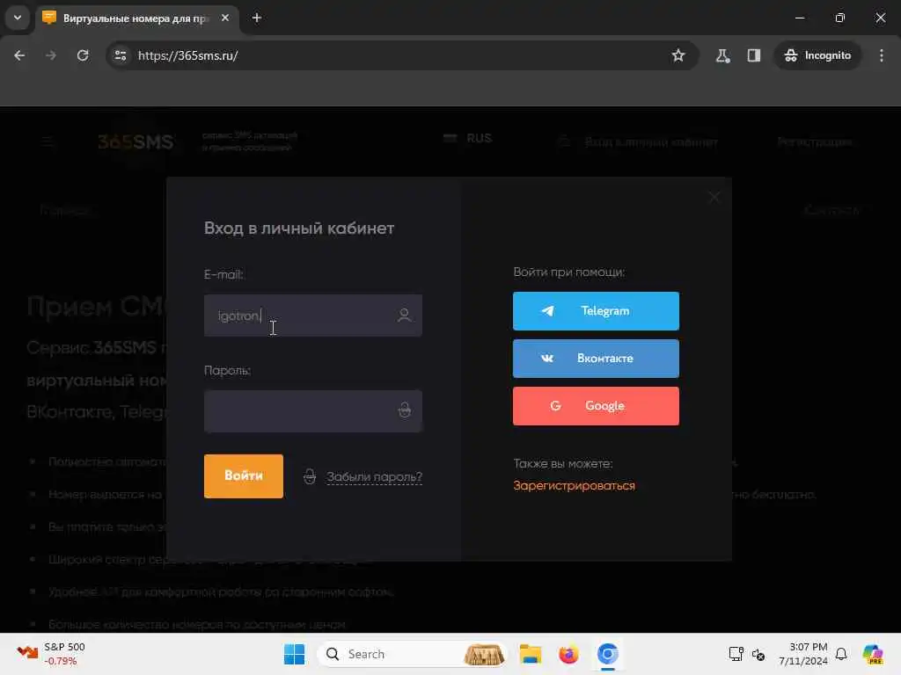Open the Зарегистрироваться link
This screenshot has height=675, width=901.
click(574, 485)
